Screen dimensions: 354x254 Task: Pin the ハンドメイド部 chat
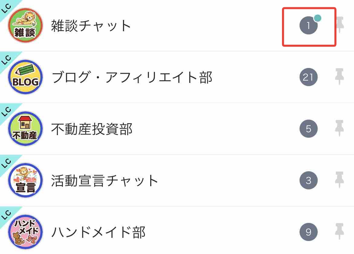pyautogui.click(x=339, y=231)
